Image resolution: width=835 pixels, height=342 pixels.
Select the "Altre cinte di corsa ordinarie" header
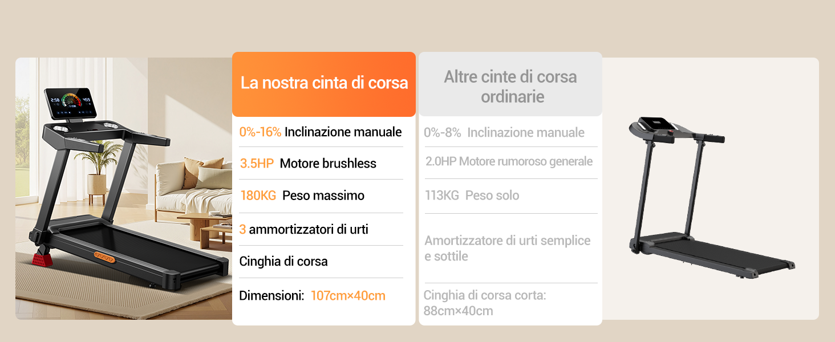510,84
